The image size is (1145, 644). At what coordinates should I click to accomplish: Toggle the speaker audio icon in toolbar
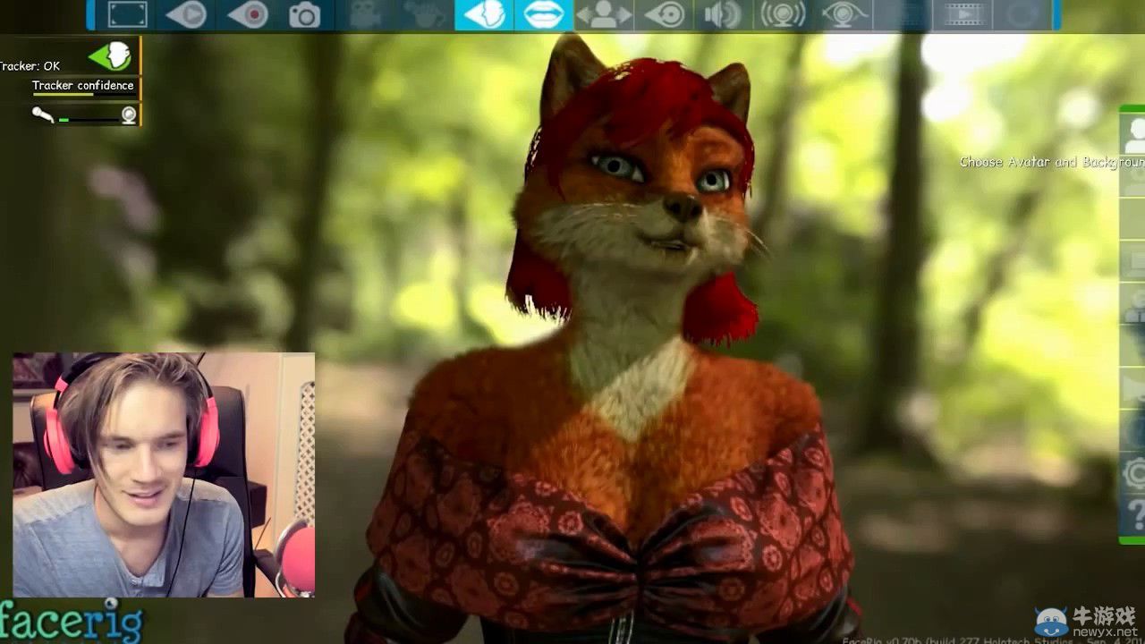click(x=723, y=14)
